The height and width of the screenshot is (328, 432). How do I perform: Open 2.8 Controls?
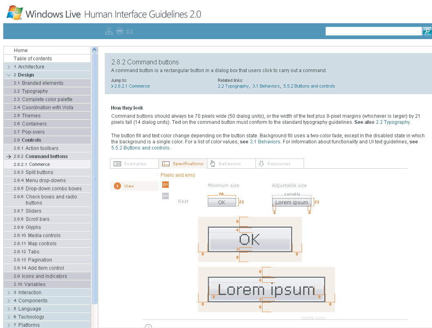click(47, 140)
